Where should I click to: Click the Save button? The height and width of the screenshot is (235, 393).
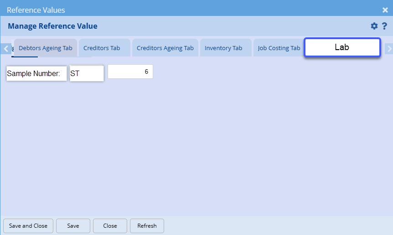(73, 225)
